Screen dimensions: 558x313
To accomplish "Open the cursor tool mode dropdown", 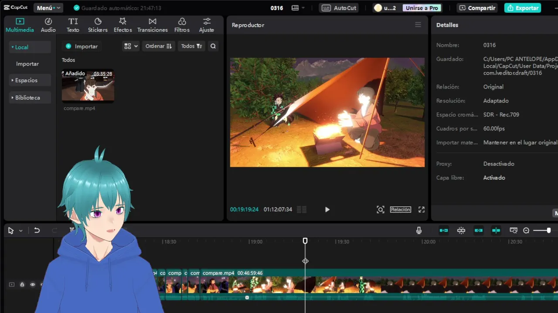I will (20, 231).
